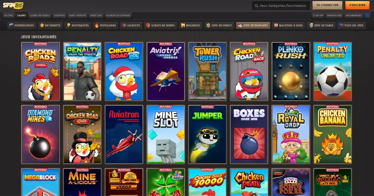Open the Casino en Direct tab
The width and height of the screenshot is (374, 196).
tap(40, 16)
